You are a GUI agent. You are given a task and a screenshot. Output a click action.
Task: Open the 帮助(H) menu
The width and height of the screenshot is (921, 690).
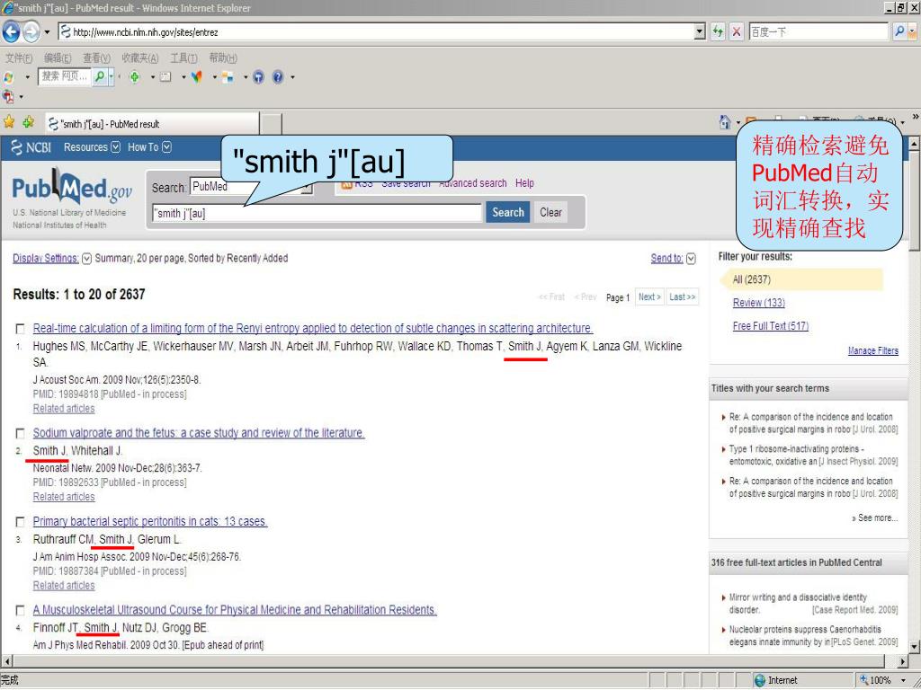pos(223,58)
